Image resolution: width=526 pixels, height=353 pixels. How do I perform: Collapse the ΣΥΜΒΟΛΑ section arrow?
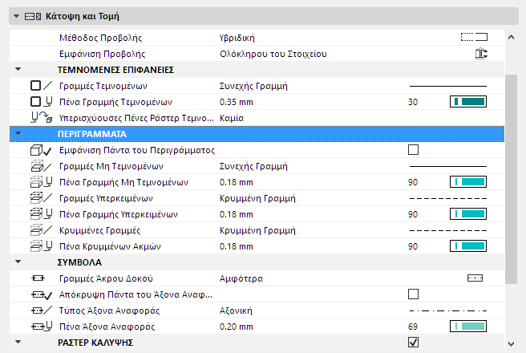pos(18,262)
